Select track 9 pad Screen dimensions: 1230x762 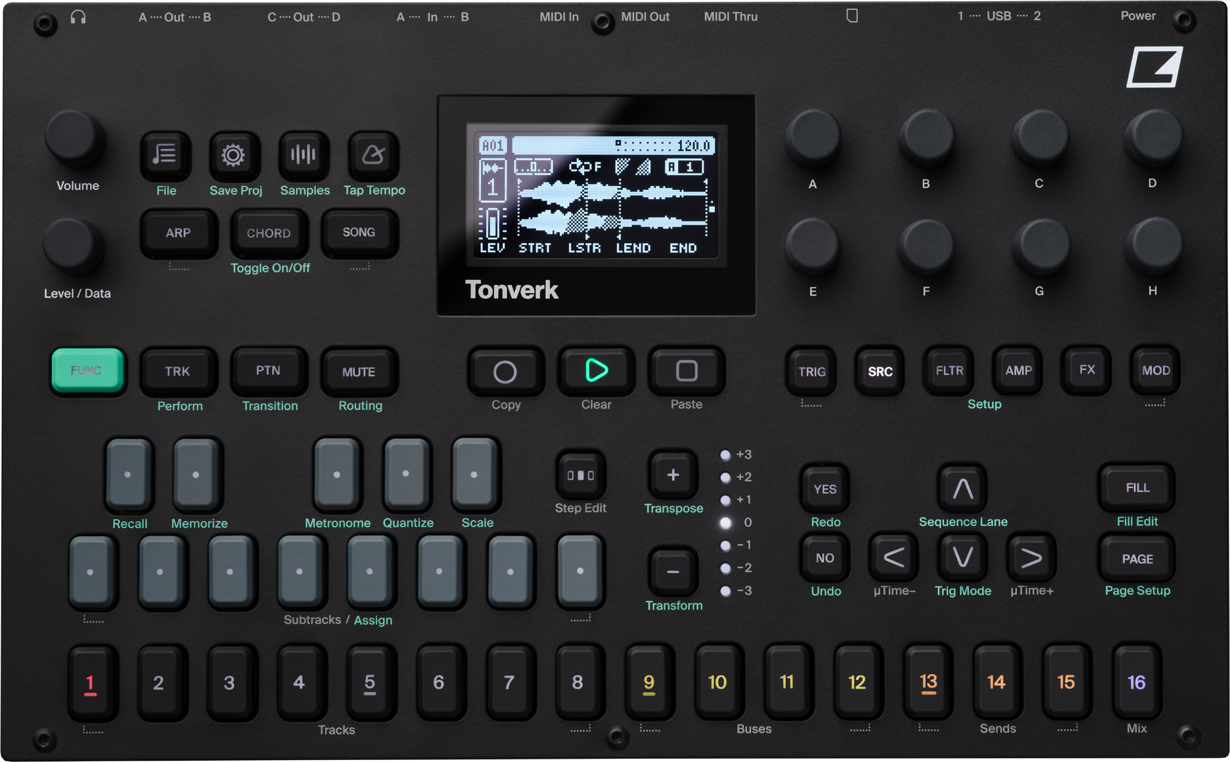[649, 683]
